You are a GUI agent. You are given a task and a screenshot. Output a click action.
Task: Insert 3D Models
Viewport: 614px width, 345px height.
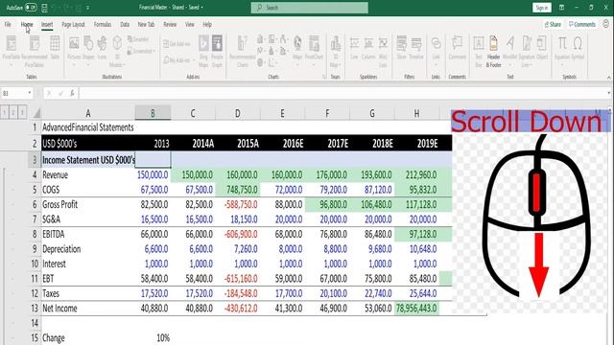pos(117,51)
